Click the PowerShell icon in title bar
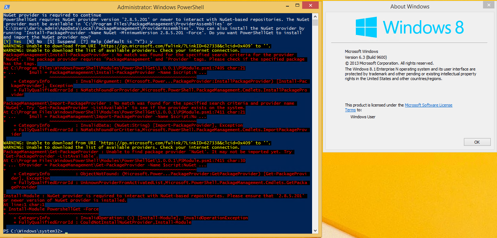 coord(7,7)
